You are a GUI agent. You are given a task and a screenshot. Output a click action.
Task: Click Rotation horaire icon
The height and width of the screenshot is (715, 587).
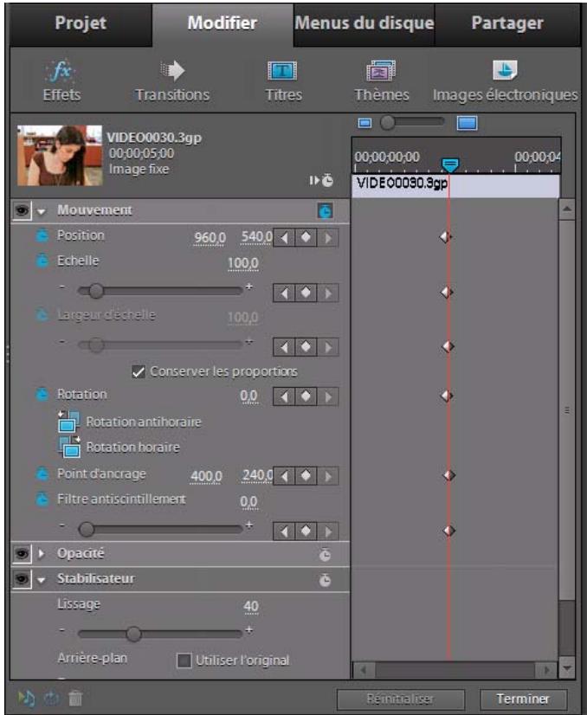(69, 447)
